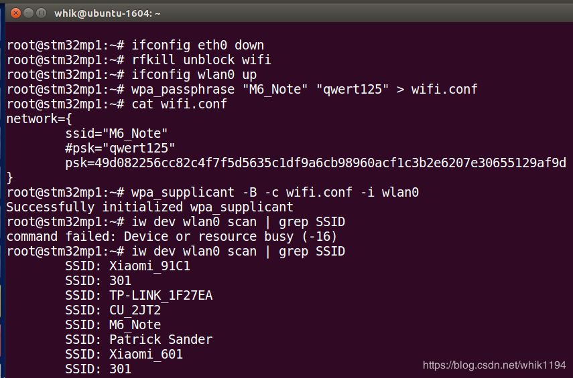Click the 'ifconfig wlan0 up' command line
This screenshot has height=378, width=573.
(131, 74)
